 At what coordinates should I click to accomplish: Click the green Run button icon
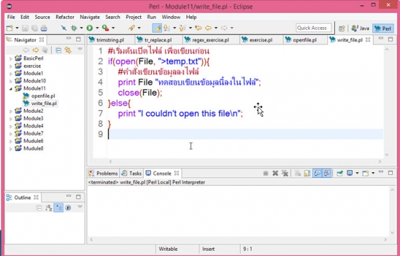pyautogui.click(x=90, y=28)
